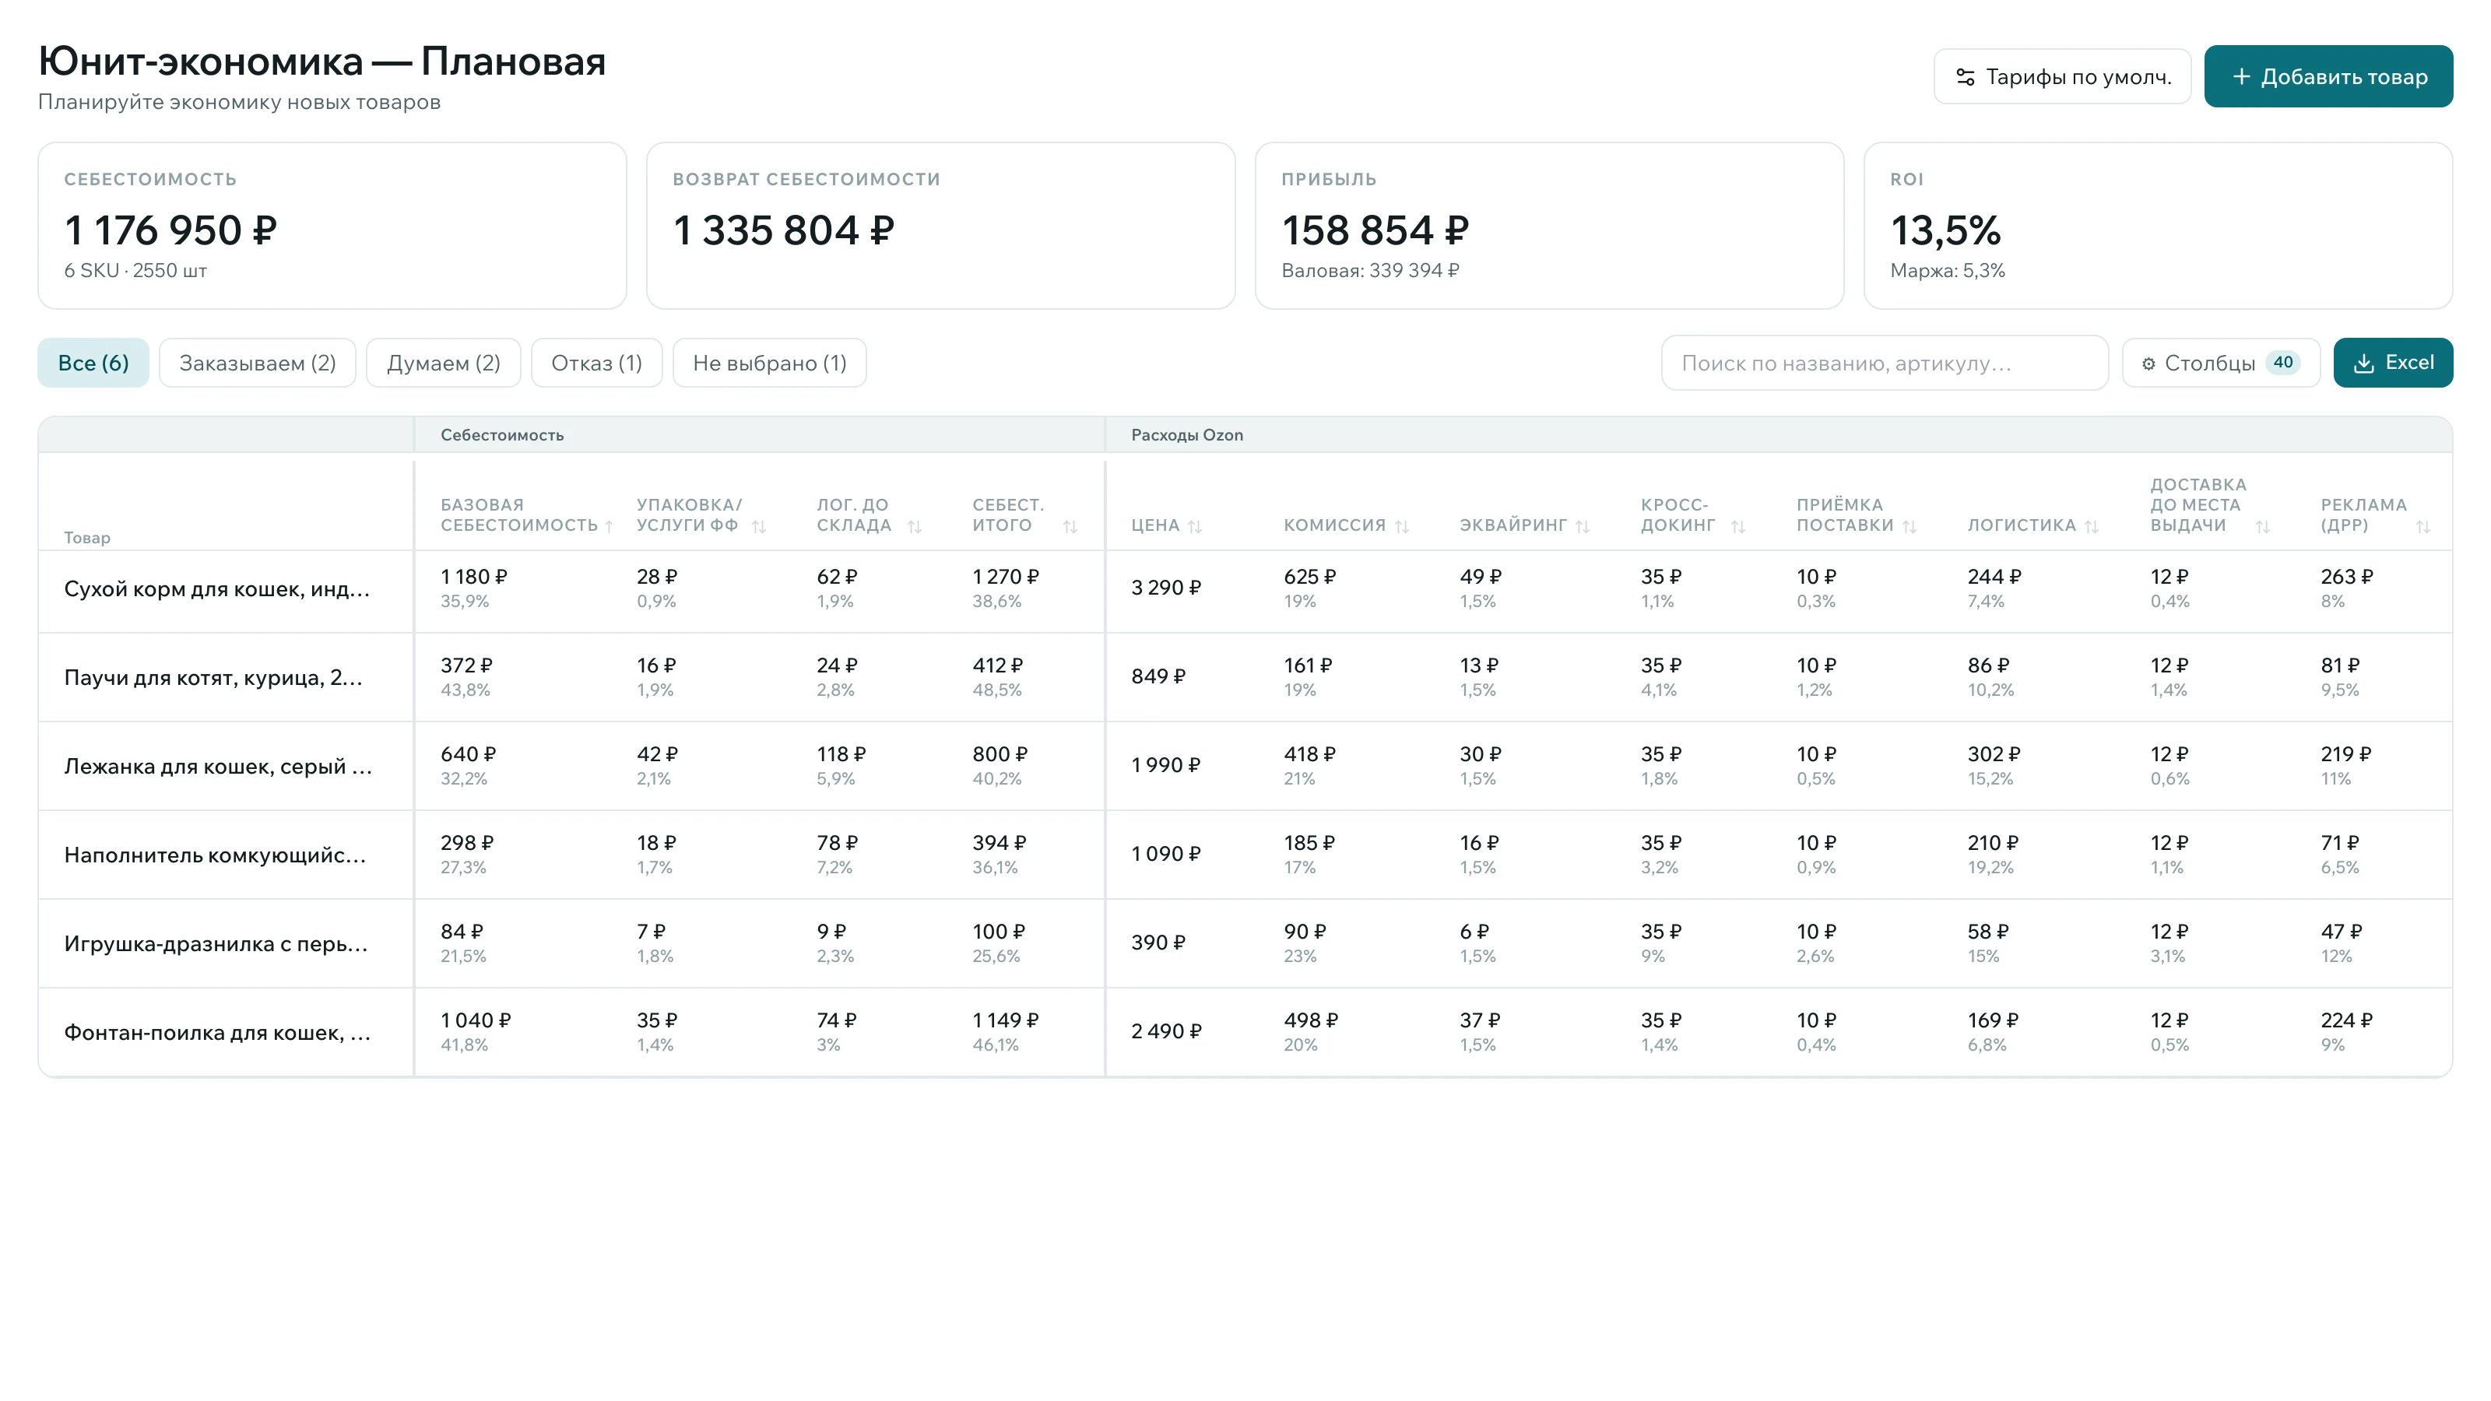Click the sliders icon in Тарифы по умолч.

pos(1965,76)
